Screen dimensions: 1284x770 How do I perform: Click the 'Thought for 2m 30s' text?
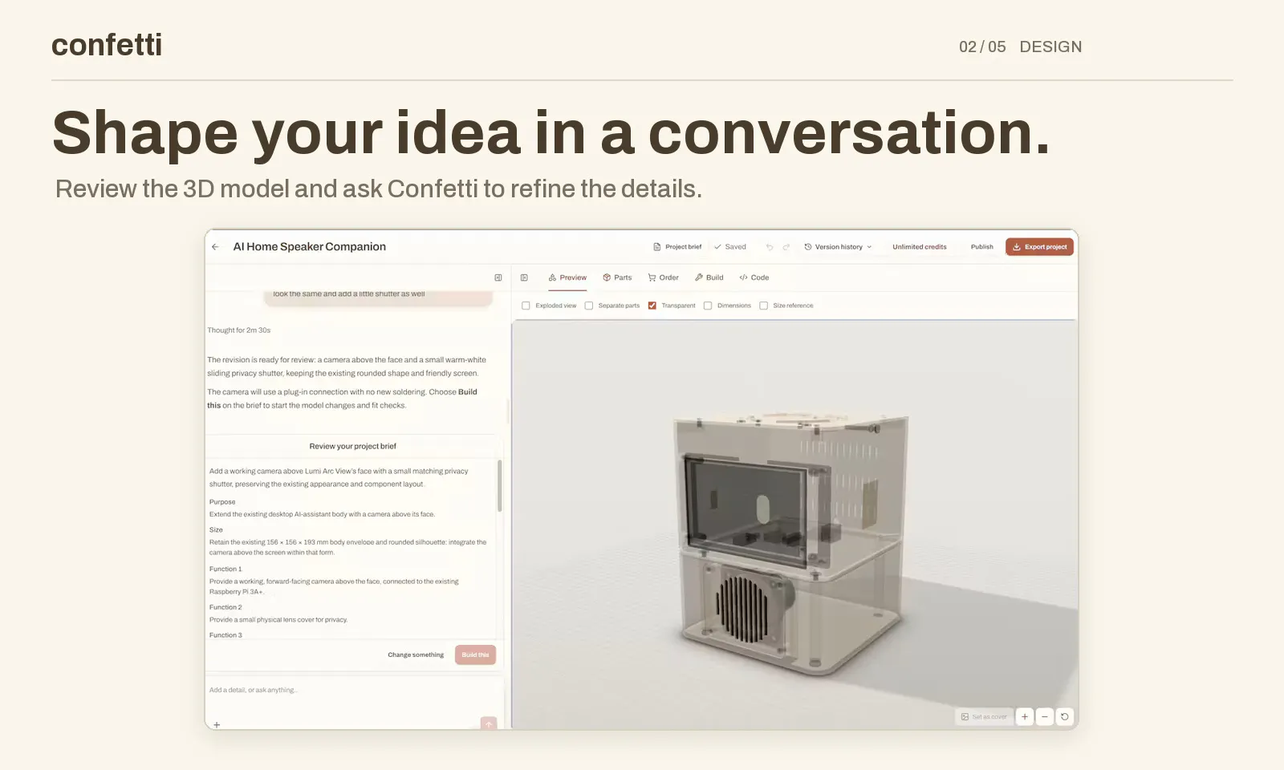click(239, 330)
